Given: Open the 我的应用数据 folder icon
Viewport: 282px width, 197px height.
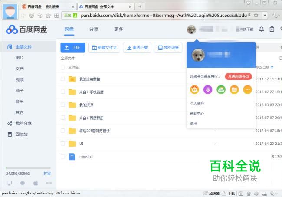Looking at the screenshot, I should (72, 79).
